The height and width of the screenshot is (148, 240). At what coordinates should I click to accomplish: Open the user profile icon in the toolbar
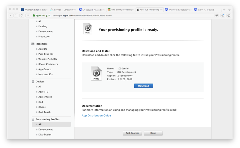[229, 16]
